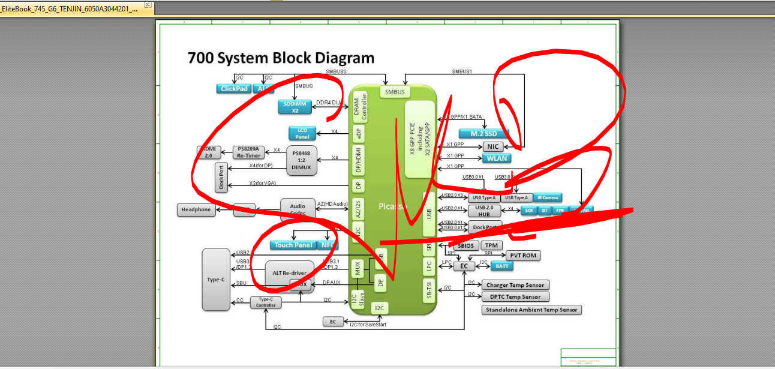Click the AZ/I2S port block
Screen dimensions: 775x369
358,209
